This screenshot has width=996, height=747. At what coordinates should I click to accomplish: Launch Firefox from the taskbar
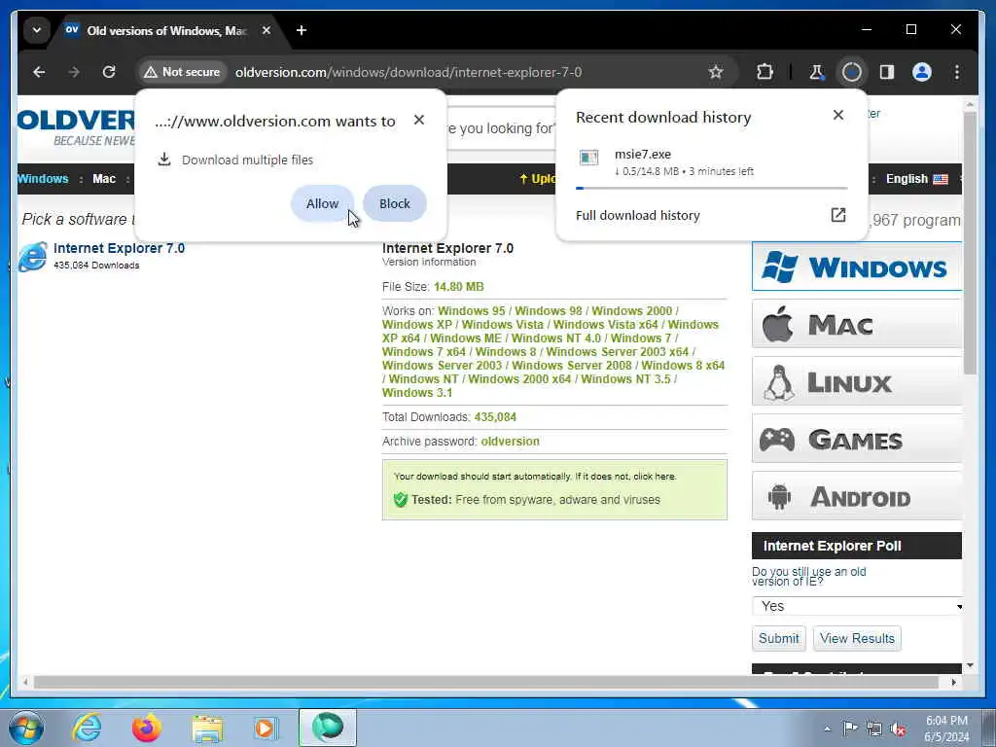(x=147, y=728)
